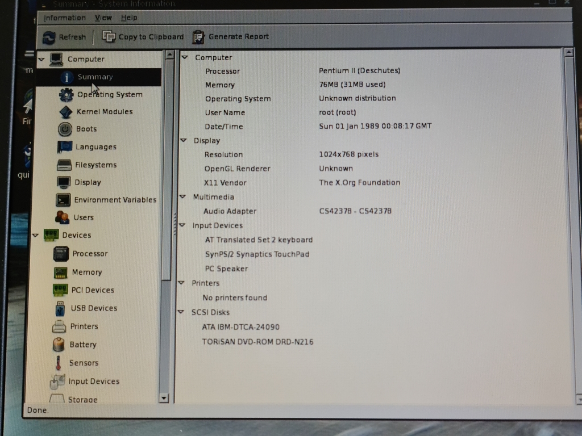Click the sidebar scrollbar down arrow
The width and height of the screenshot is (582, 436).
pos(164,399)
